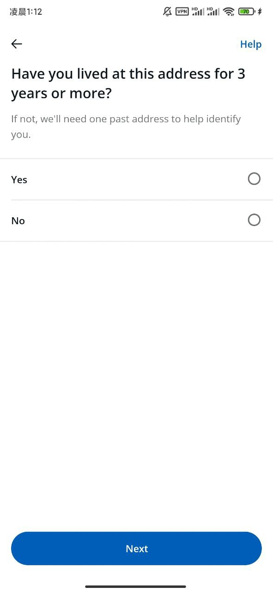273x593 pixels.
Task: Select the No radio button
Action: tap(254, 220)
